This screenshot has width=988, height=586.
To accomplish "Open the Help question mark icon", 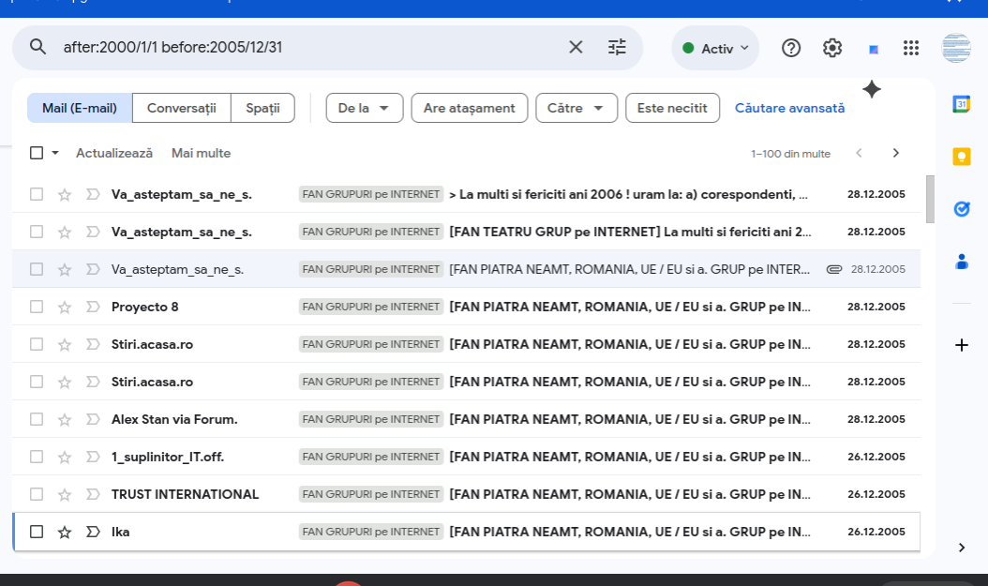I will 791,48.
